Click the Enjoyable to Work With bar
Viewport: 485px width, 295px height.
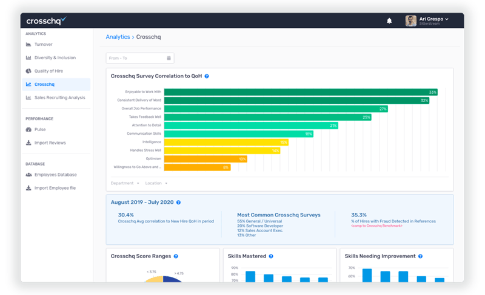(x=301, y=92)
